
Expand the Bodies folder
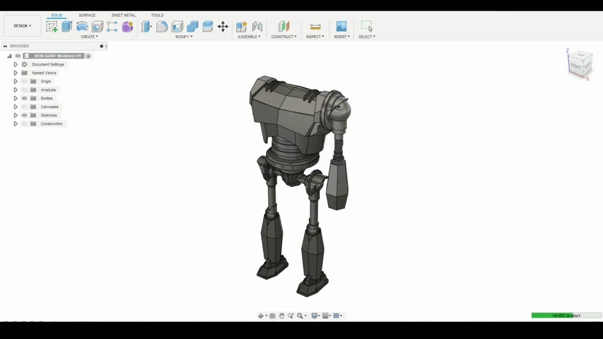[16, 98]
